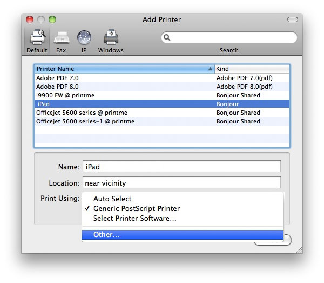Select Officejet 5600 series-1 @ printme row
This screenshot has height=283, width=324.
(x=162, y=121)
